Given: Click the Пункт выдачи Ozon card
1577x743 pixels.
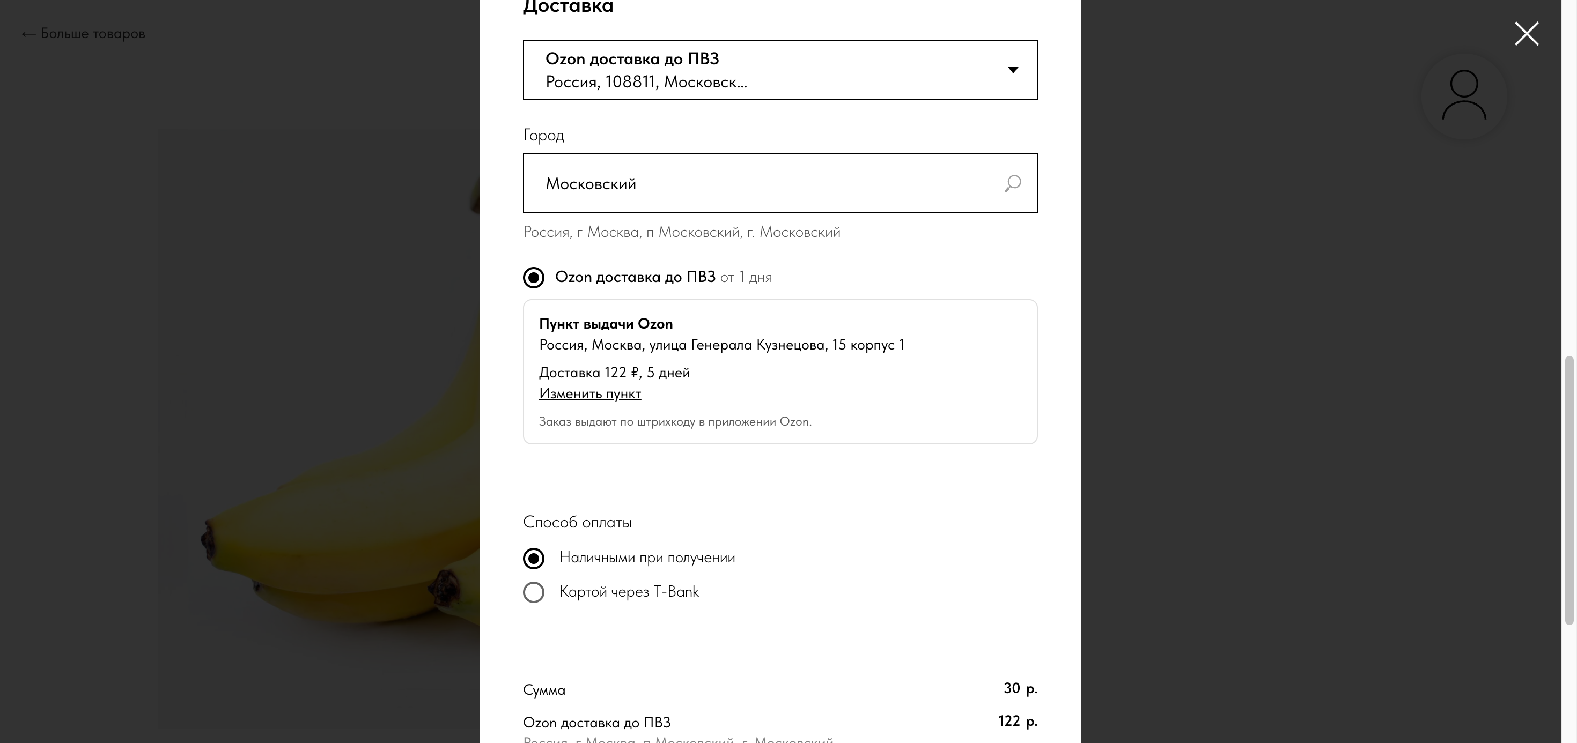Looking at the screenshot, I should click(x=780, y=371).
